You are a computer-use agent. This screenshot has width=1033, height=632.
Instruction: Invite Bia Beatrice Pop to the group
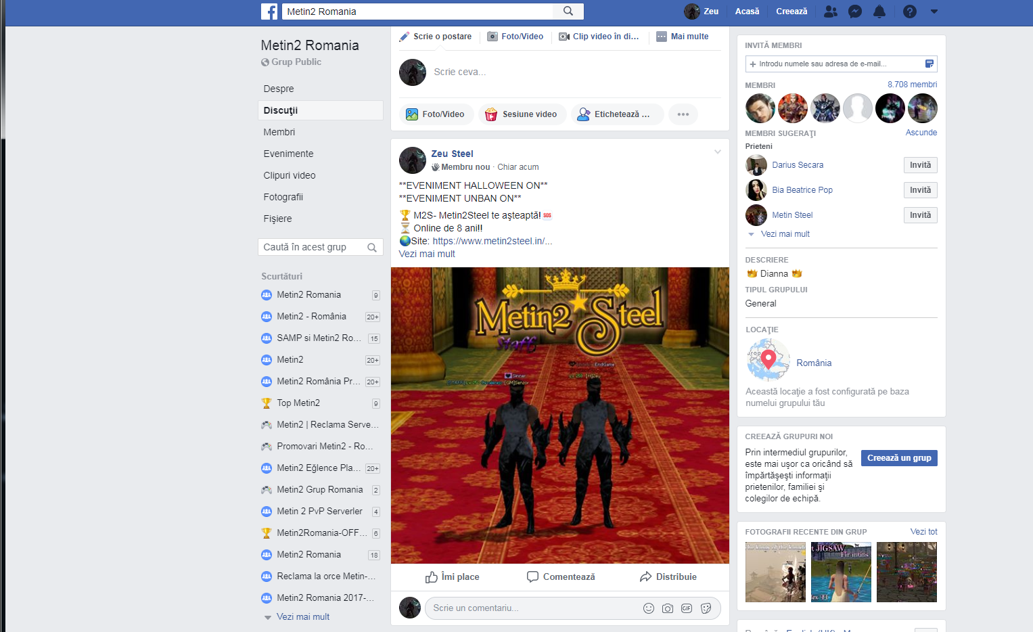[x=920, y=190]
